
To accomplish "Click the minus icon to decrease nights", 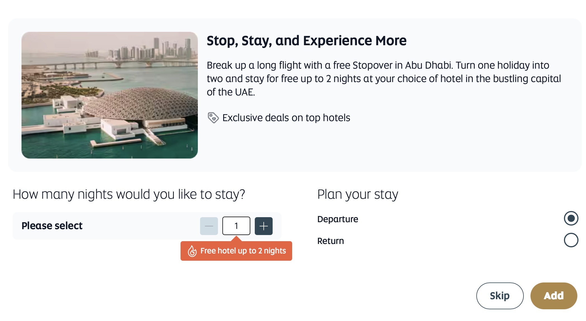I will tap(209, 226).
